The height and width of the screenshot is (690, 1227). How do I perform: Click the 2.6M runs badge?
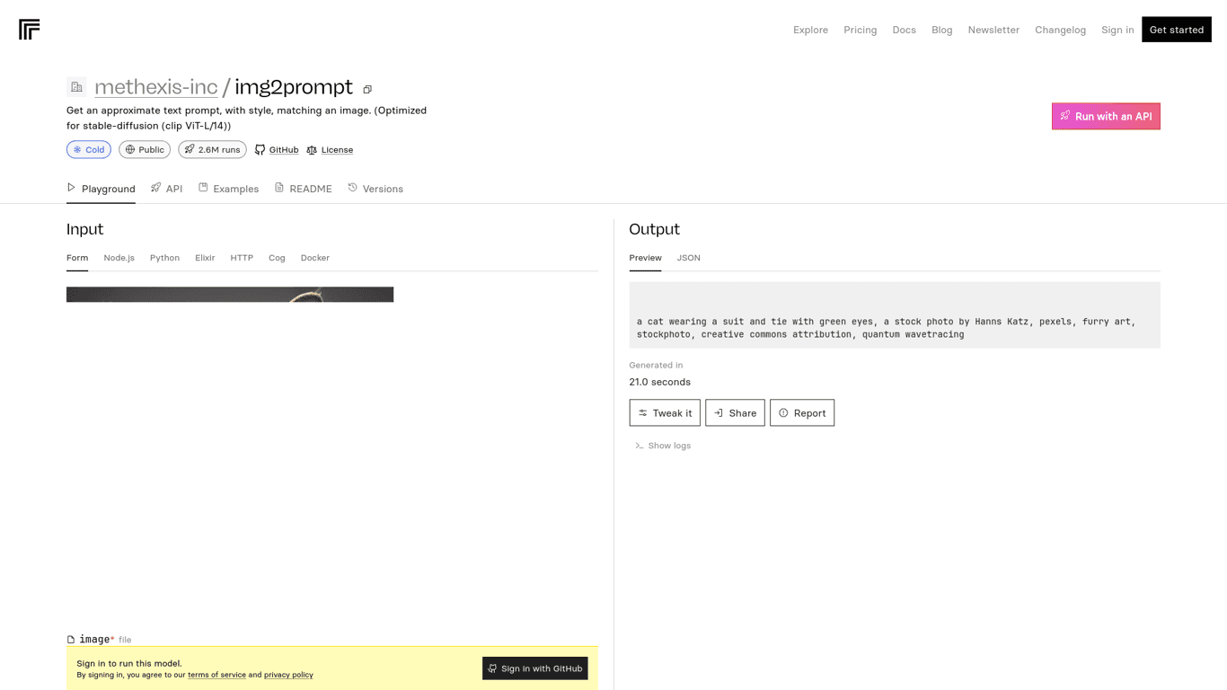click(x=212, y=150)
